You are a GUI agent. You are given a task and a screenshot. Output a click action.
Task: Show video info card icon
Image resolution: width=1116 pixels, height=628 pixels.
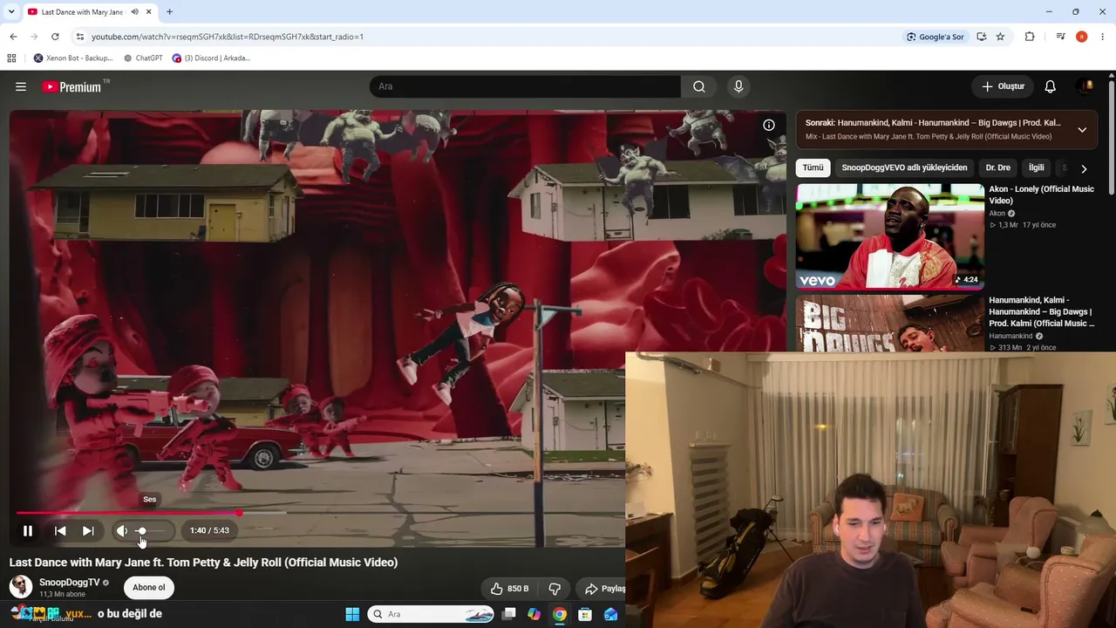click(x=769, y=125)
